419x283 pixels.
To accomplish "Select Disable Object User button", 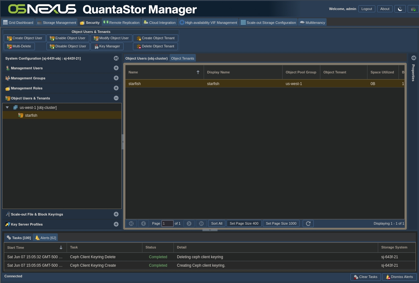I will click(68, 46).
